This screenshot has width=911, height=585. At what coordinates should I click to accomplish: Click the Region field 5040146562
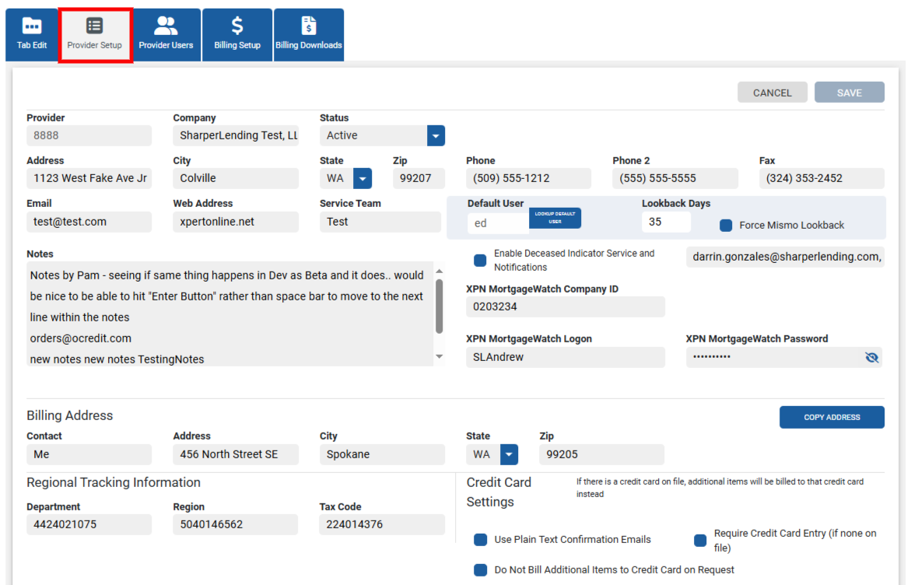pyautogui.click(x=235, y=524)
